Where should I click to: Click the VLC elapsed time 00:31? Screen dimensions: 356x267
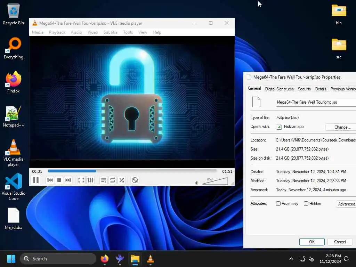click(x=37, y=171)
